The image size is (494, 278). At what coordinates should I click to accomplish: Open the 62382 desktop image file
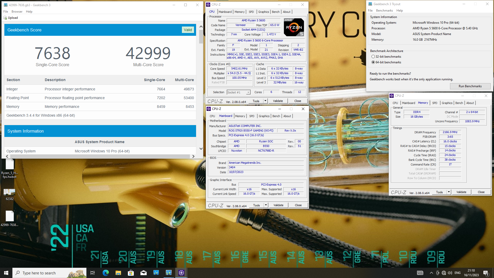click(x=10, y=195)
